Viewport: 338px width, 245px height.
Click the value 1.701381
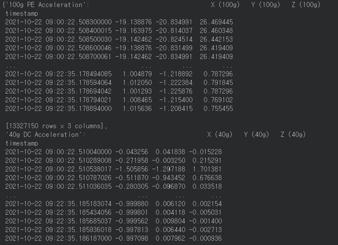point(207,169)
